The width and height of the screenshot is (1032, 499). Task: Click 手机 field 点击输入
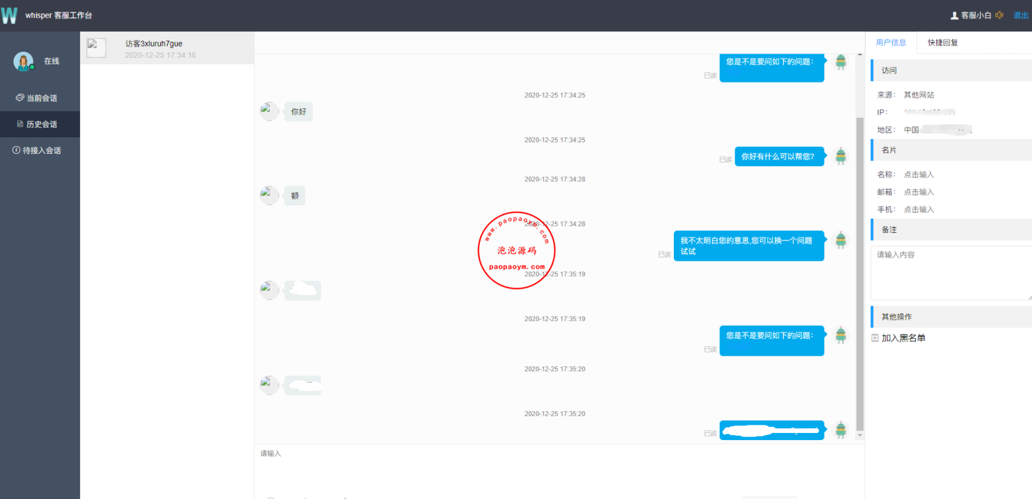pyautogui.click(x=919, y=210)
